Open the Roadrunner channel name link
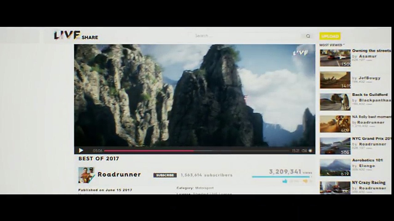The width and height of the screenshot is (394, 221). tap(119, 175)
